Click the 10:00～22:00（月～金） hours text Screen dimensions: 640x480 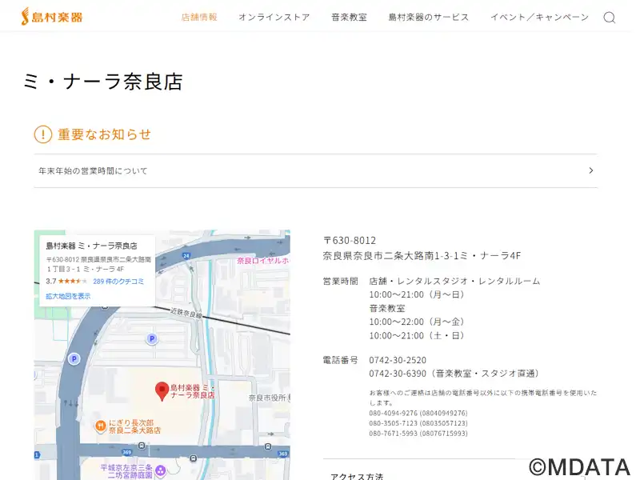[x=417, y=322]
